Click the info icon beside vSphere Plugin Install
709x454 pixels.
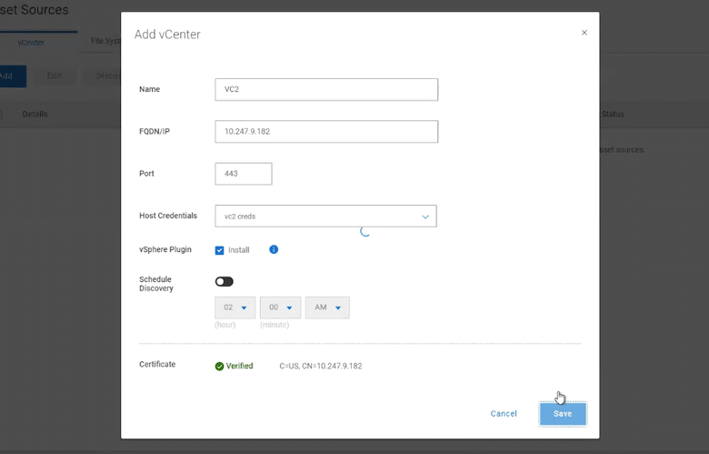coord(274,249)
